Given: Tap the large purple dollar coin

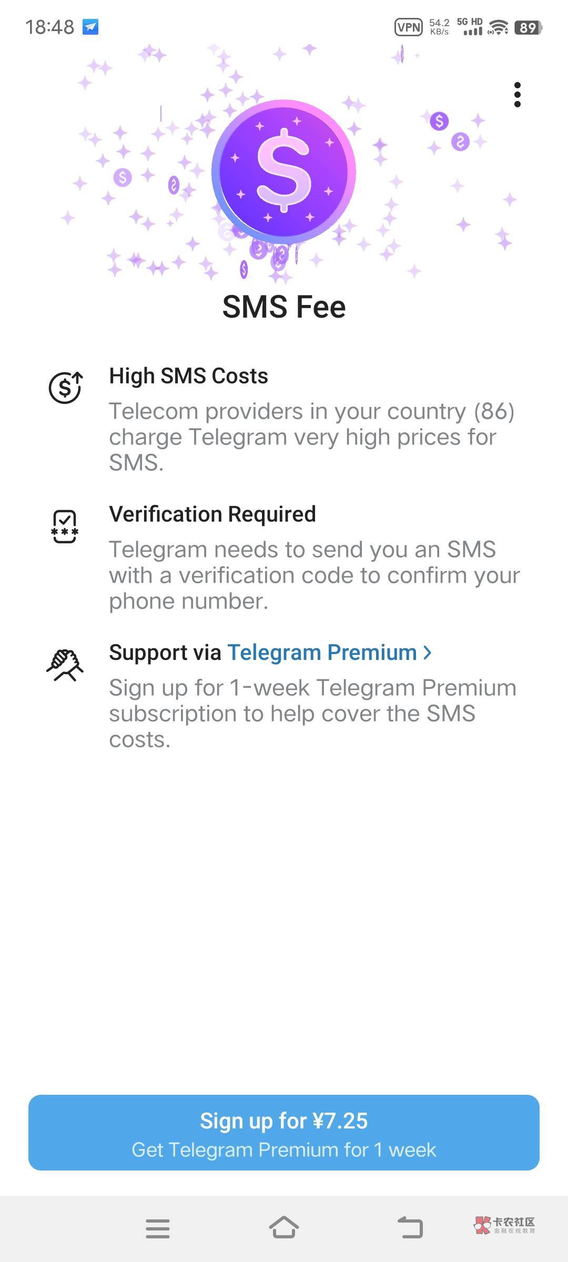Looking at the screenshot, I should 284,172.
